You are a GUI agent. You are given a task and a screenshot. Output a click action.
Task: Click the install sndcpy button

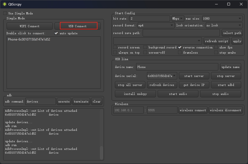coord(135,94)
